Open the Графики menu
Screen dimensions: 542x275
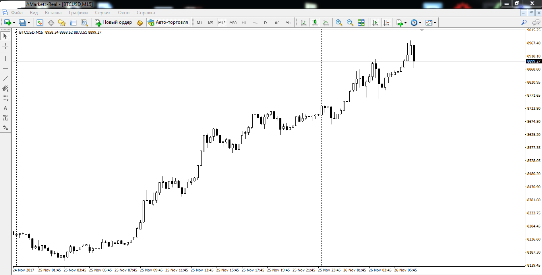tap(78, 13)
